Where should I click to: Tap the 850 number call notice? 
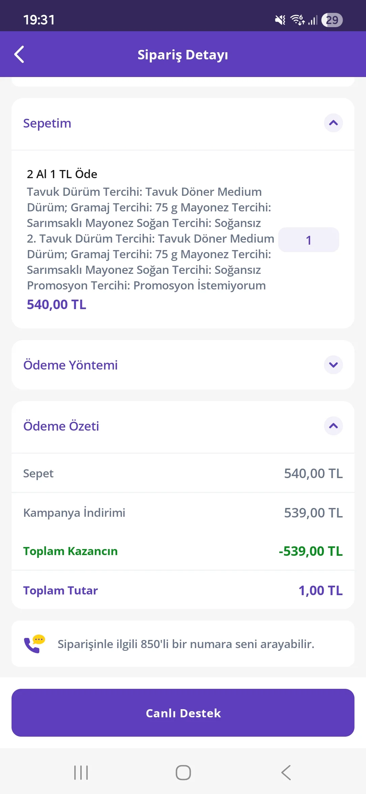(x=186, y=644)
